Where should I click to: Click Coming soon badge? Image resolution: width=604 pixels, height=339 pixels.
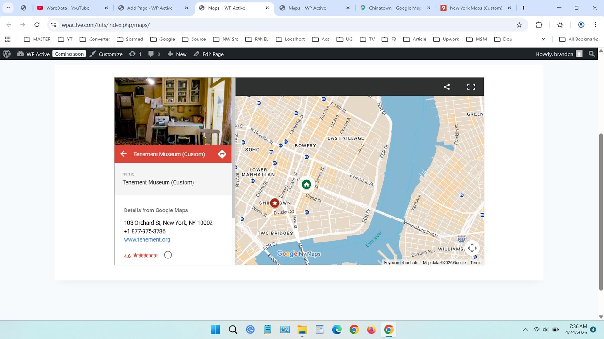69,54
